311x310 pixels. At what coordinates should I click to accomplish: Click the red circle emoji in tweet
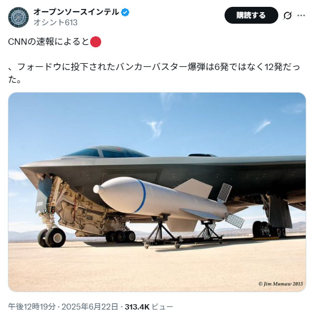click(95, 42)
